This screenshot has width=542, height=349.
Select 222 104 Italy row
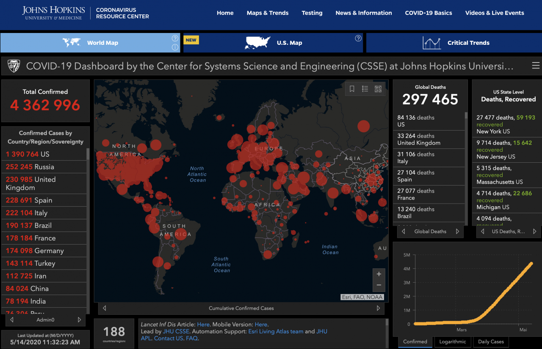pos(44,213)
